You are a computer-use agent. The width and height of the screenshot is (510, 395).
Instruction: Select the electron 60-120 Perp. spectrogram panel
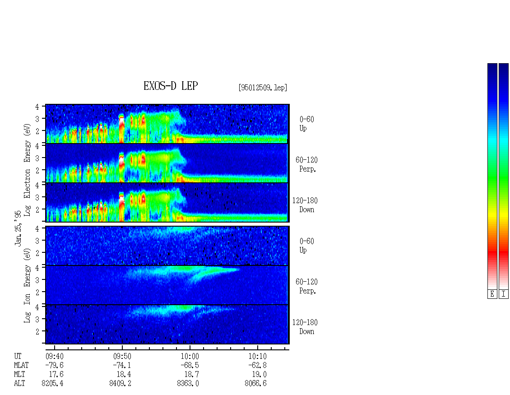(167, 163)
